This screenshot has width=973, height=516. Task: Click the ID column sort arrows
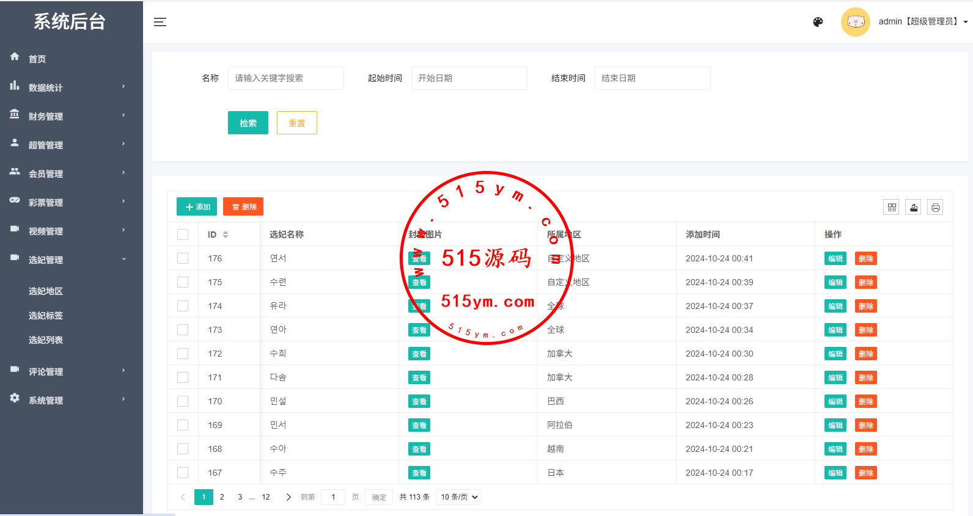tap(226, 234)
